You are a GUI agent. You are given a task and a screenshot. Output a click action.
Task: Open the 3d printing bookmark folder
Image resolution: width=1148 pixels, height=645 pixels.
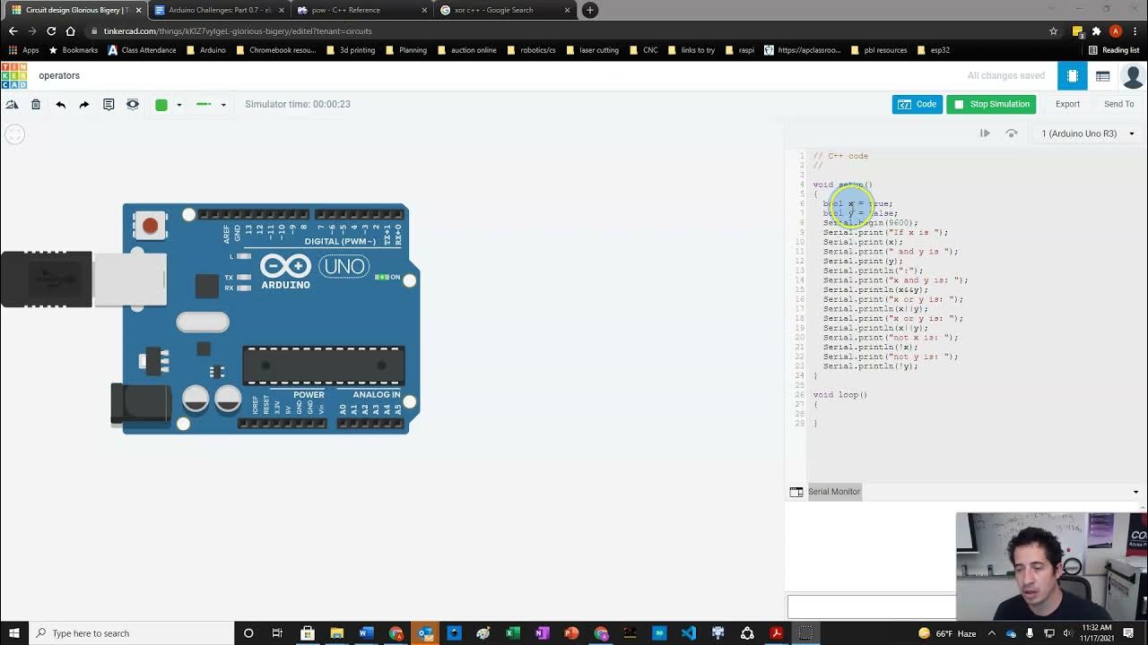pyautogui.click(x=351, y=50)
